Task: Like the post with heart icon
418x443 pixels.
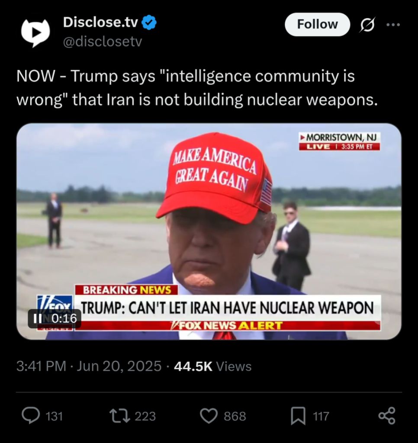Action: pyautogui.click(x=209, y=416)
